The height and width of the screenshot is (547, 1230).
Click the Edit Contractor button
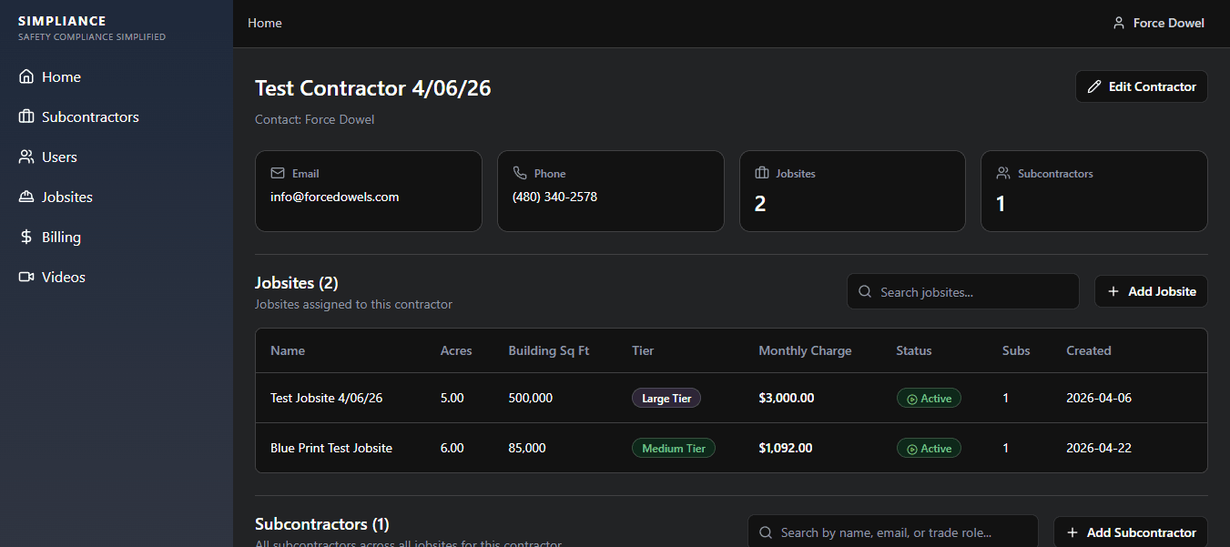coord(1142,86)
